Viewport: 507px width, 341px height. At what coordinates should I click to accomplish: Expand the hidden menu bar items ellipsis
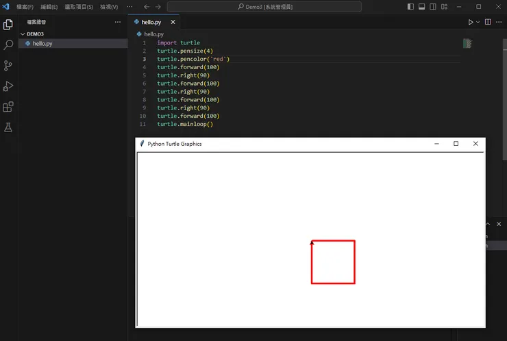[129, 7]
